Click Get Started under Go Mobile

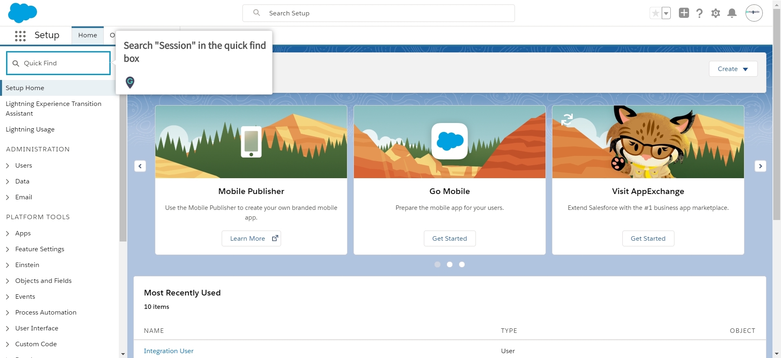pos(449,239)
